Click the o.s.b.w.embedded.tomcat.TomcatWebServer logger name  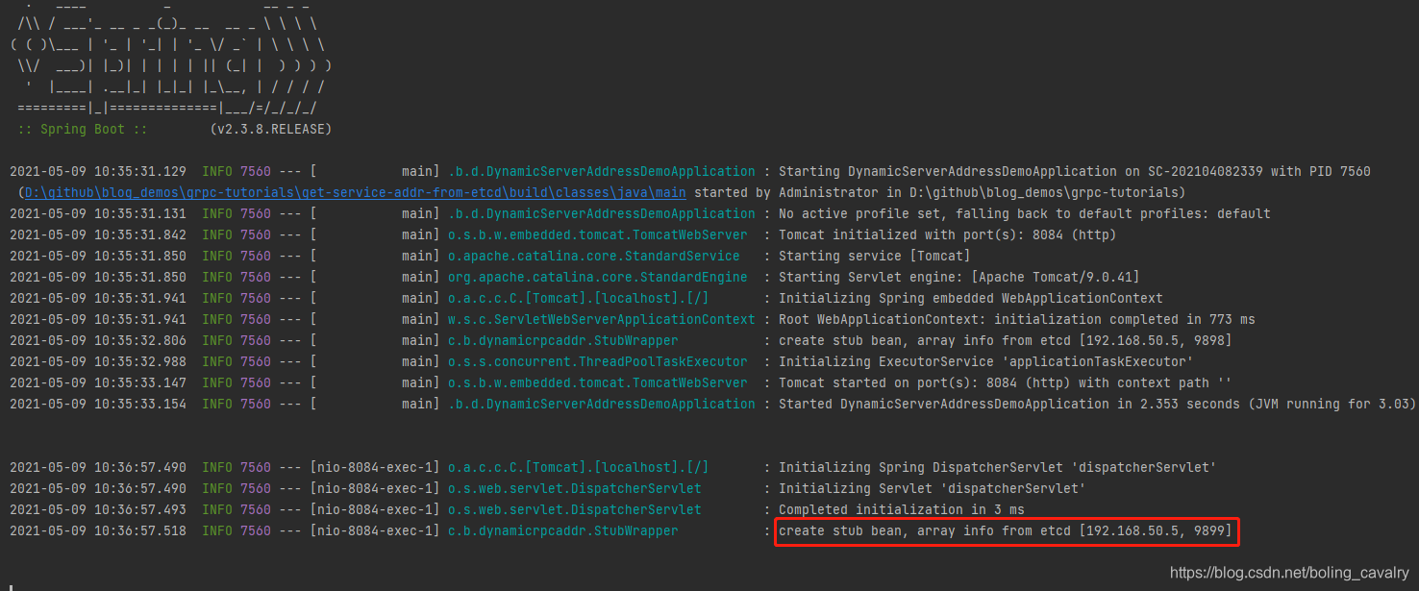coord(596,234)
